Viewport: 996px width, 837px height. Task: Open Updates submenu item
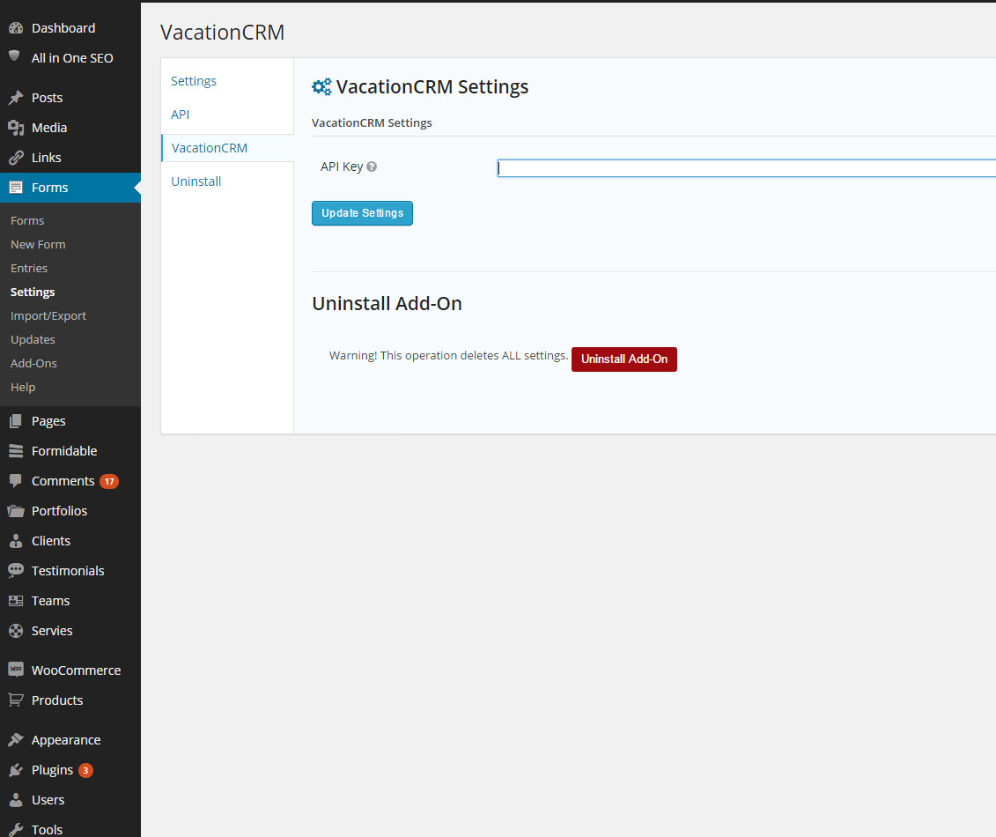33,339
